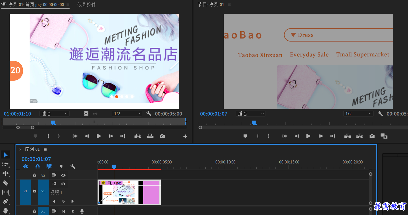408x215 pixels.
Task: Select the 源:序列 01: 首页.jpg tab
Action: coord(33,5)
